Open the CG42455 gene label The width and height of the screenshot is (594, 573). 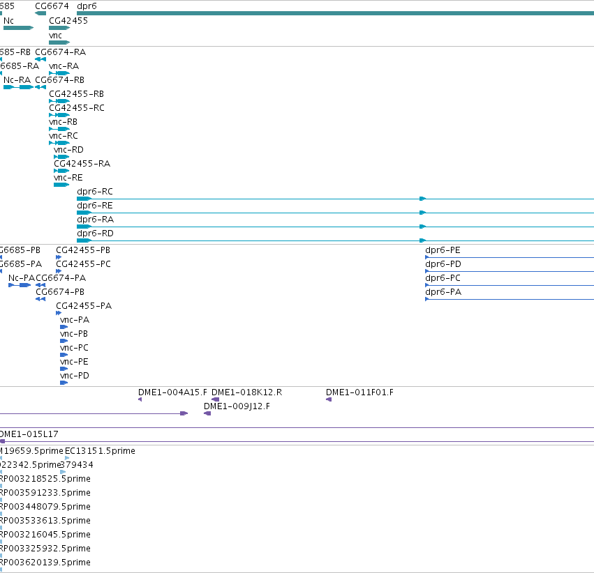68,21
